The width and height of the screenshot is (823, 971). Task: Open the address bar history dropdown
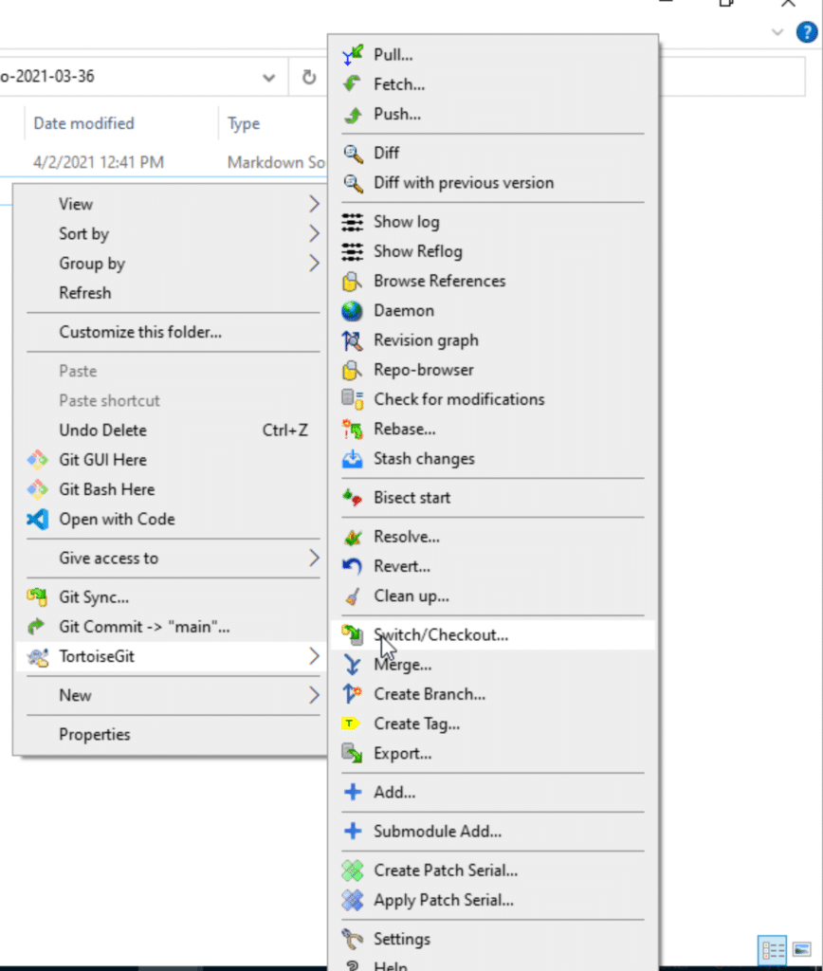(x=268, y=78)
